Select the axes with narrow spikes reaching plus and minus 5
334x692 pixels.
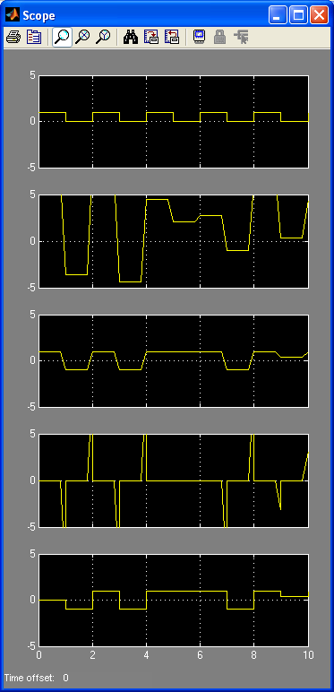click(174, 480)
